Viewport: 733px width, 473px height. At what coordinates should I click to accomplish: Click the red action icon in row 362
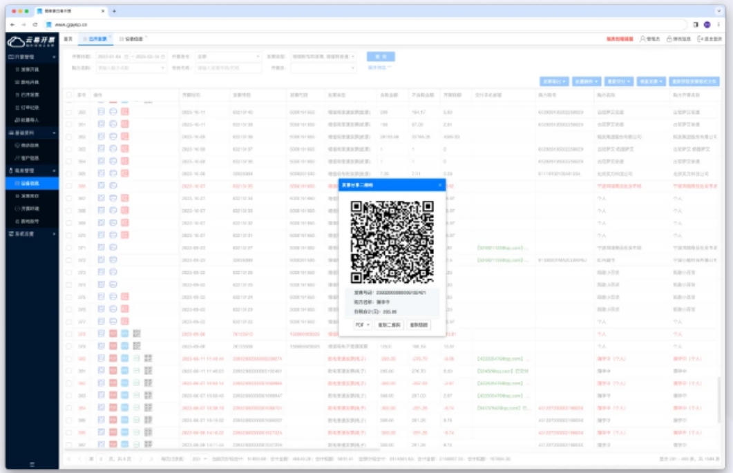click(x=125, y=137)
